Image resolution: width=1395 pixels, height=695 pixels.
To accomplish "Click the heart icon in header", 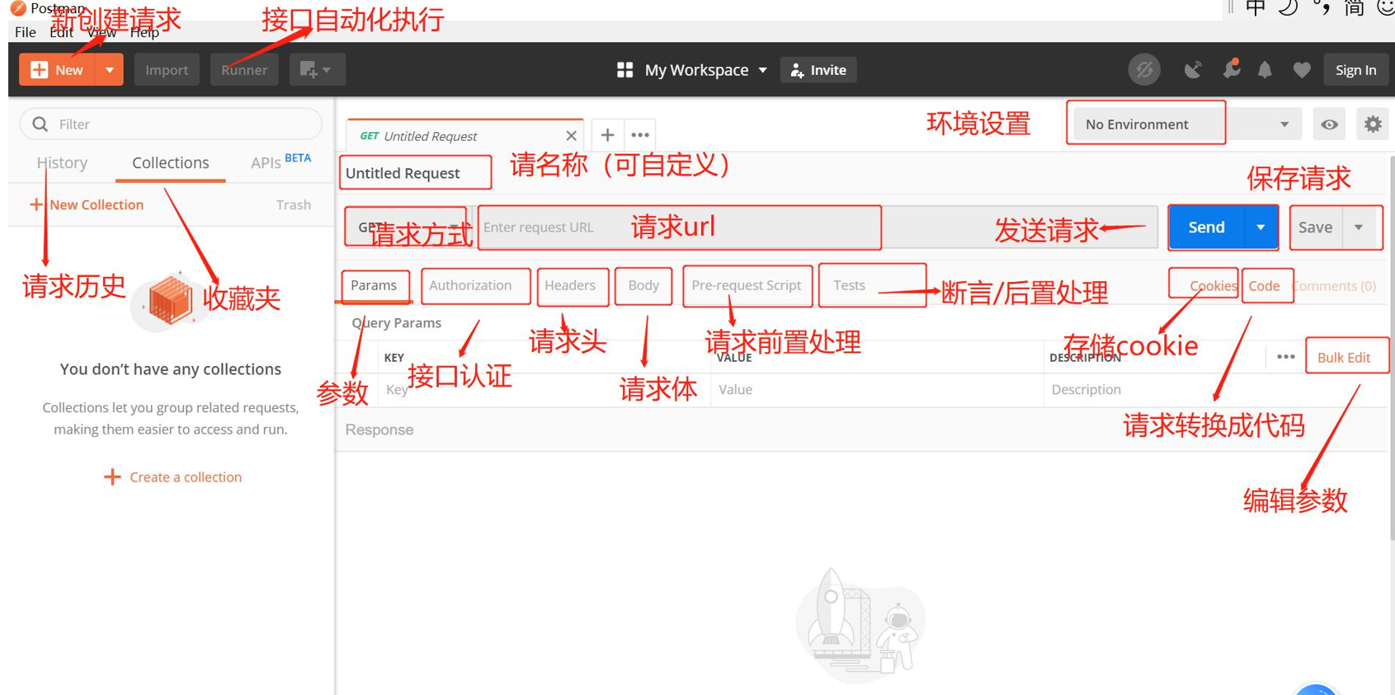I will pos(1302,70).
